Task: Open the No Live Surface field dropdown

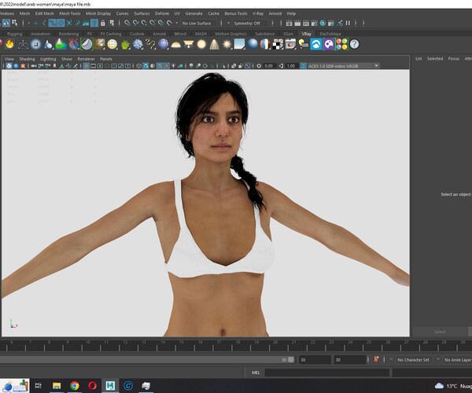Action: [197, 23]
